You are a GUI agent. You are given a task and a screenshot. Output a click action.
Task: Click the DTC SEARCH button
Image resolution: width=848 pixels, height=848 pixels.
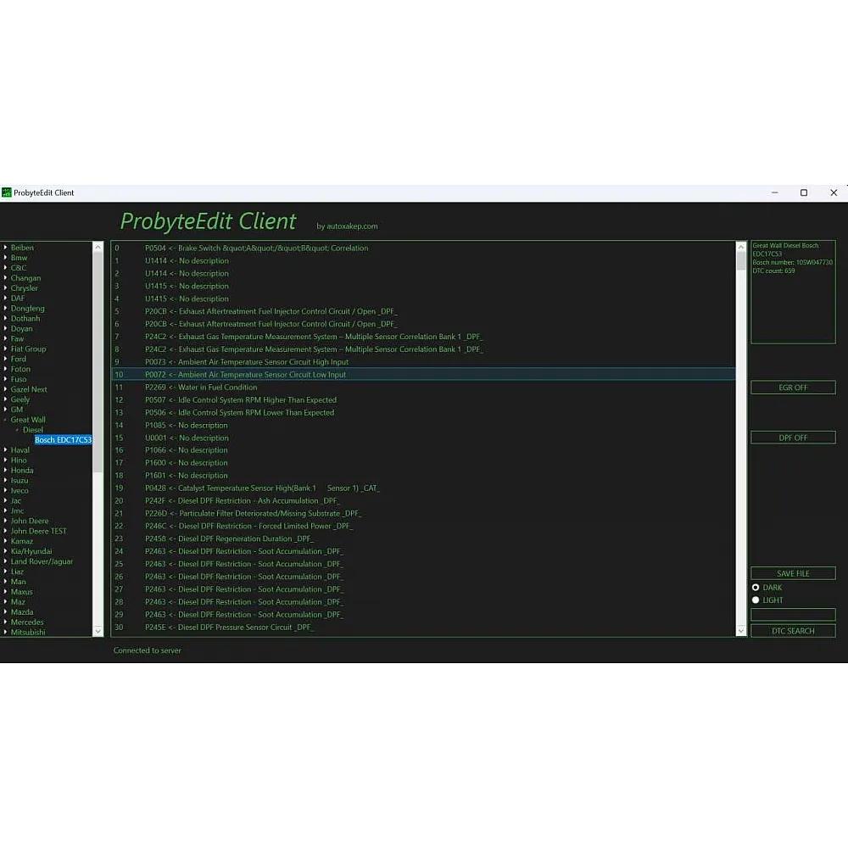click(793, 631)
